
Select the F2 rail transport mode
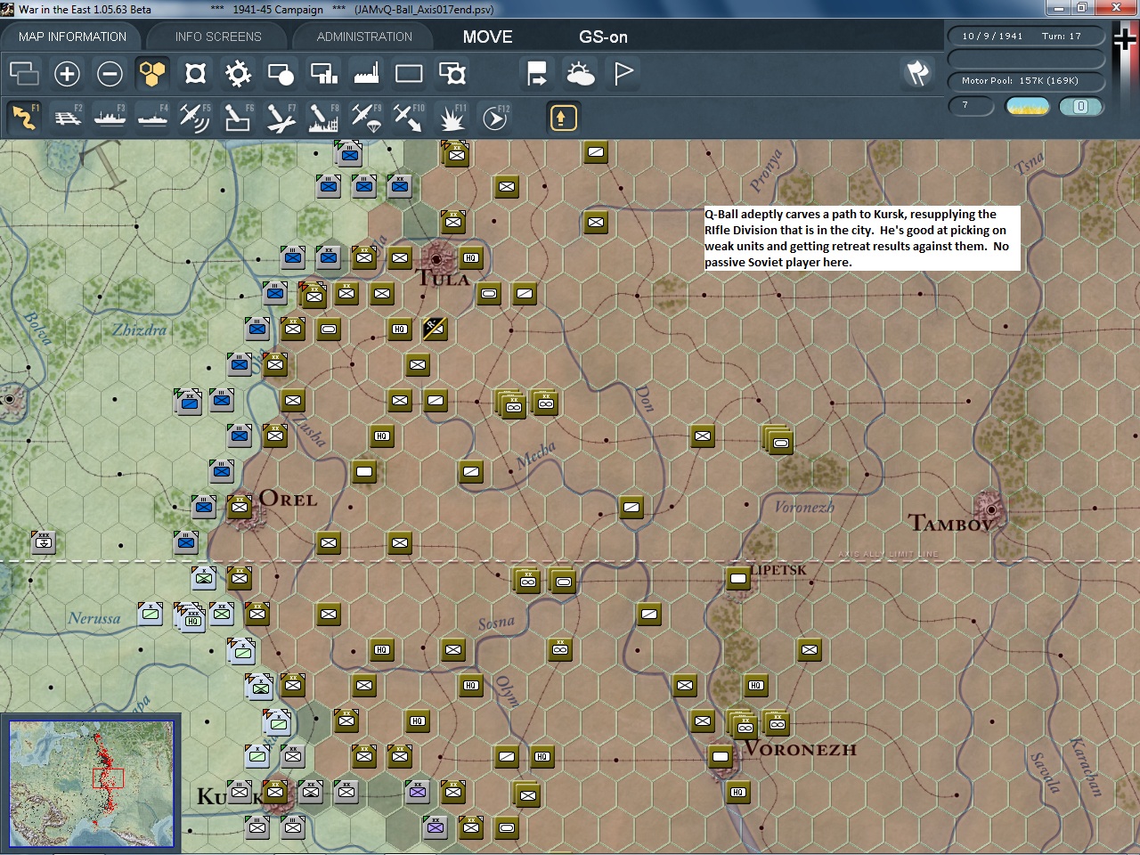pyautogui.click(x=67, y=118)
